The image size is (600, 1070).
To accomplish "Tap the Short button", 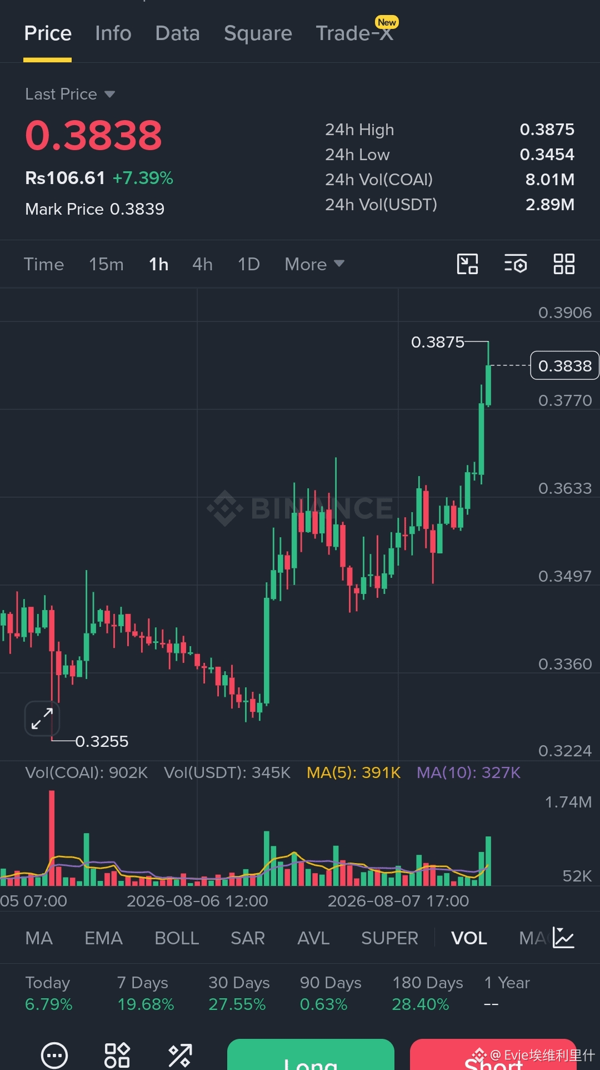I will coord(493,1054).
